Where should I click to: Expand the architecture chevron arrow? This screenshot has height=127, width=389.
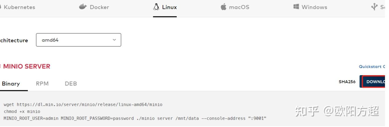[114, 40]
